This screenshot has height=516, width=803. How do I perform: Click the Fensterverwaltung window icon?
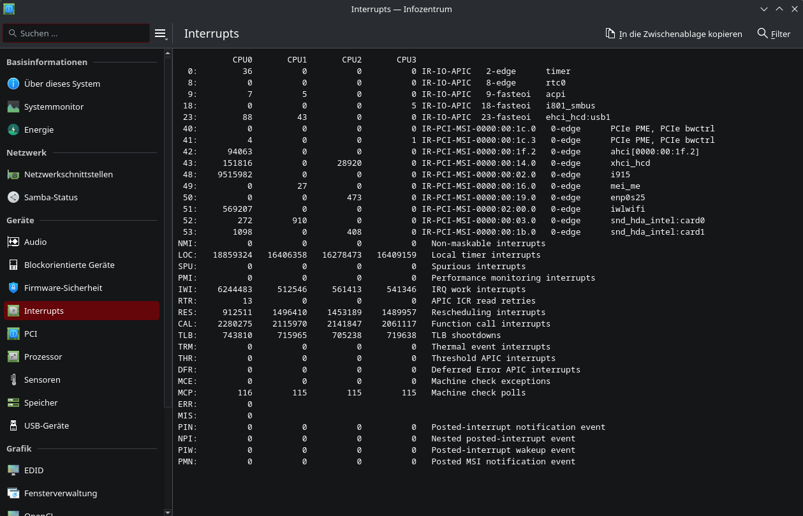tap(13, 493)
